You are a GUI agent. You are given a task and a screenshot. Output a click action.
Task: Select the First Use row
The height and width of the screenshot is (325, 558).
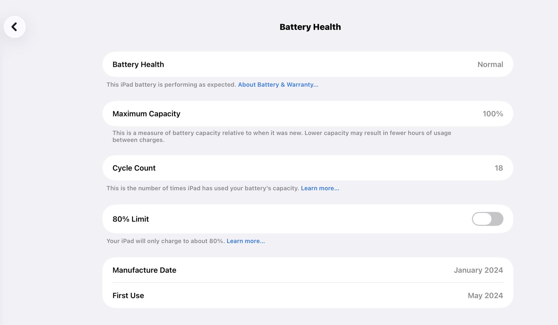click(307, 296)
